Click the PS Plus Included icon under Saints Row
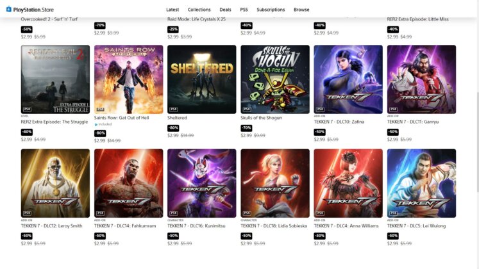Image resolution: width=479 pixels, height=269 pixels. [96, 124]
